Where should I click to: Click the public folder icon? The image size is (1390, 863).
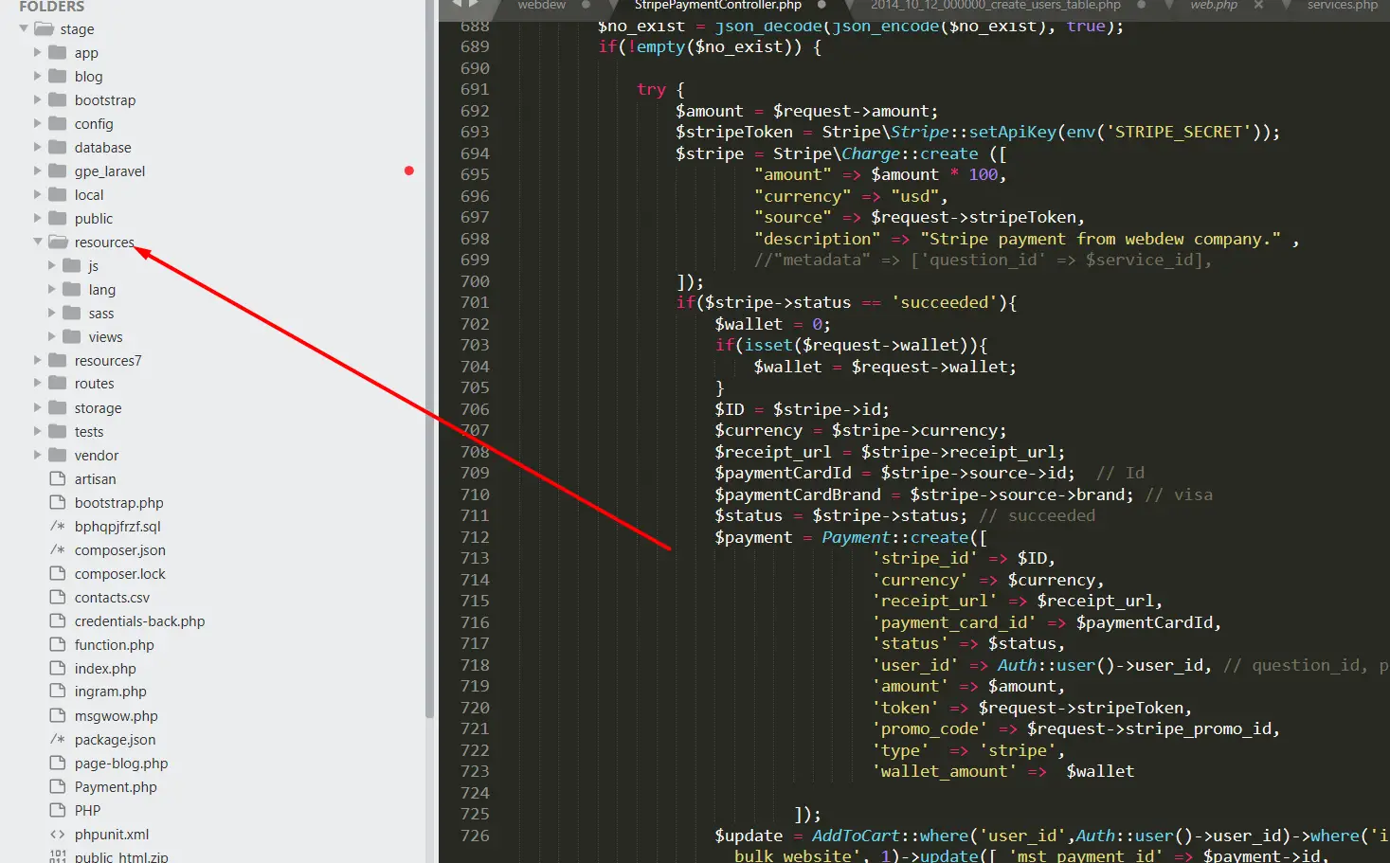58,218
